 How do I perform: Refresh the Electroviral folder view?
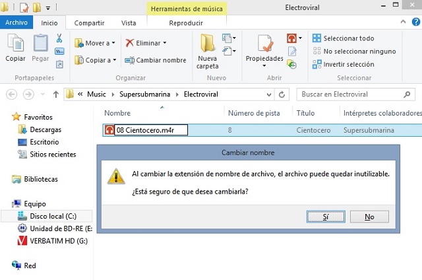282,94
